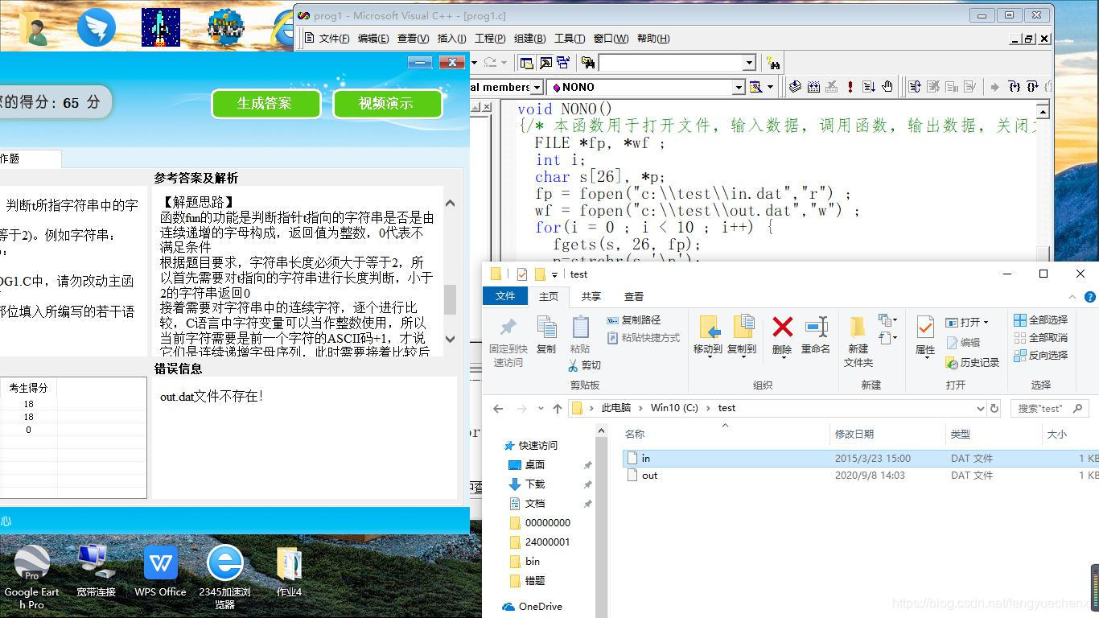Screen dimensions: 1099x618
Task: Open the find text combo box dropdown
Action: 749,63
